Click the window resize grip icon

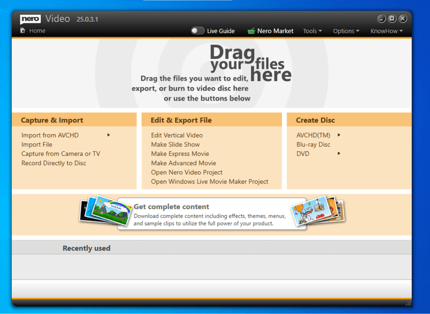[x=408, y=303]
